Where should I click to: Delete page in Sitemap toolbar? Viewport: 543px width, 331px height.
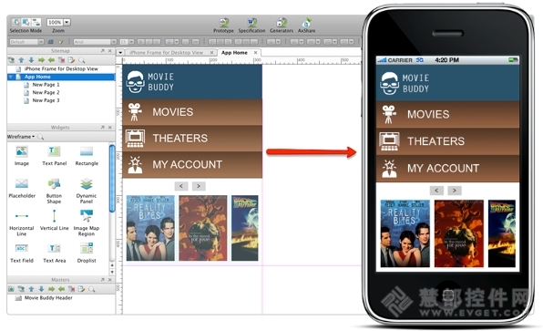[62, 60]
